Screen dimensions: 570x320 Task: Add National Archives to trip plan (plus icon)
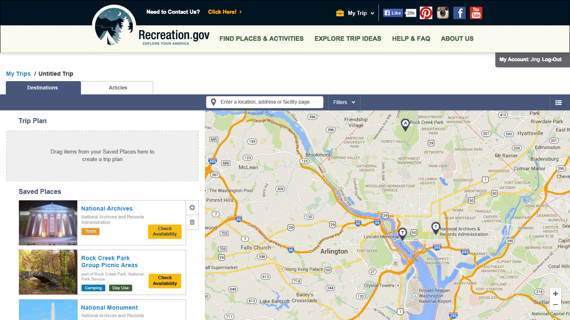pyautogui.click(x=192, y=208)
